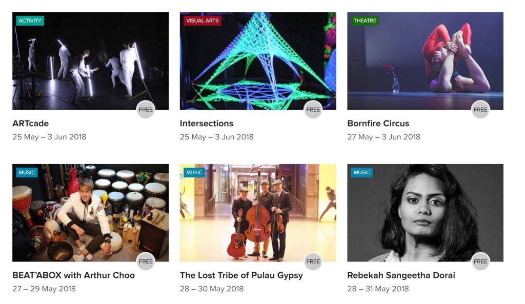Click the MUSIC tag on Rebekah Sangeetha Dorai
This screenshot has width=525, height=304.
coord(361,172)
